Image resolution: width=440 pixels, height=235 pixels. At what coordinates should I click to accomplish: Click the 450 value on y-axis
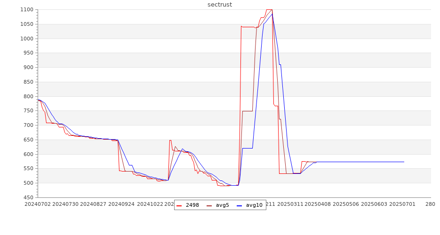tap(28, 197)
